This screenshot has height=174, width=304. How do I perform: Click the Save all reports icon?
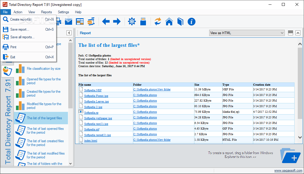point(6,37)
